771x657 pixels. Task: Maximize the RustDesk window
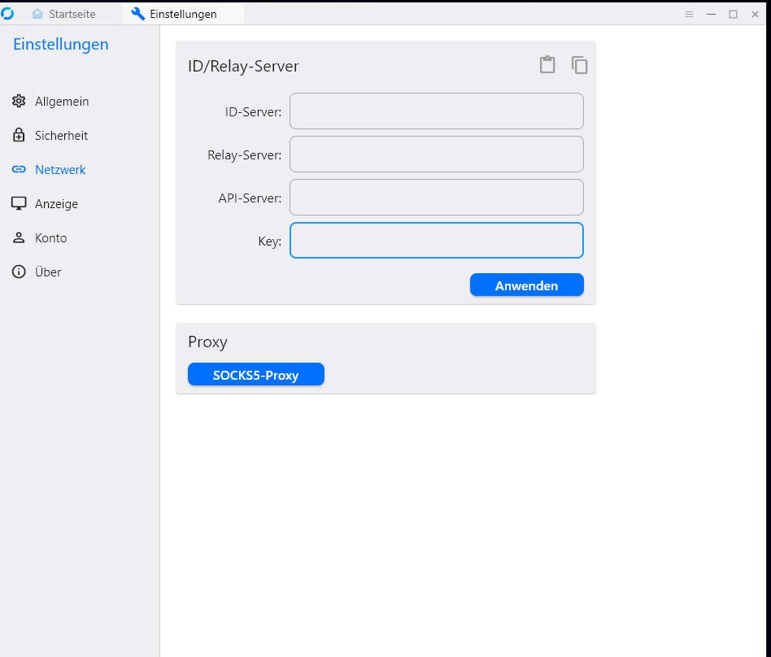(733, 14)
